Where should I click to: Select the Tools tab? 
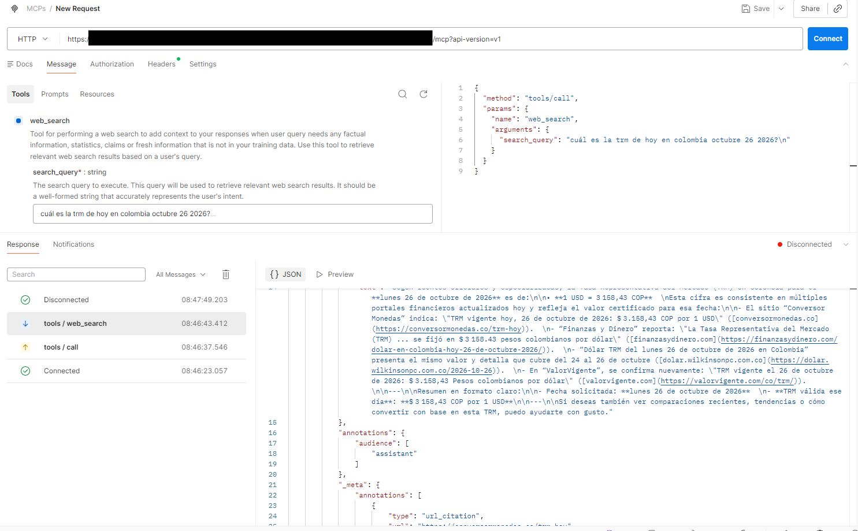point(21,94)
